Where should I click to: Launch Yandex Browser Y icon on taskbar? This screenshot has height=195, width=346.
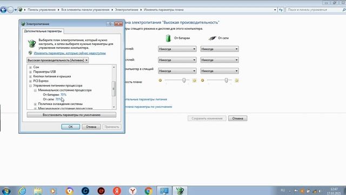132,191
